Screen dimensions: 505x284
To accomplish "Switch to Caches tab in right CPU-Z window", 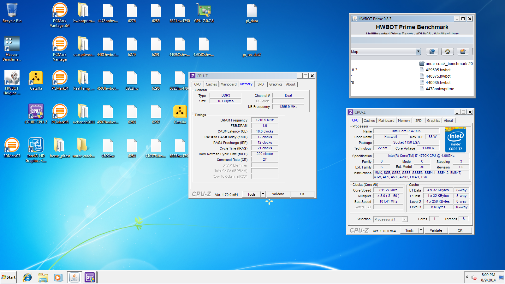I will (x=369, y=121).
